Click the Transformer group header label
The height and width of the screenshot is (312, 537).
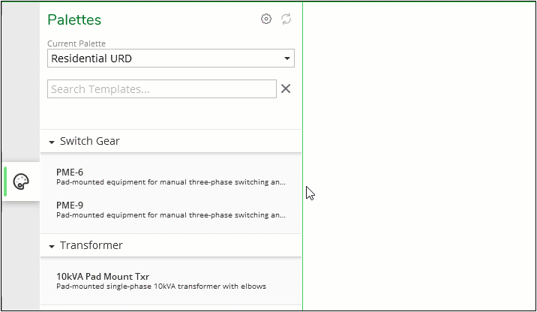tap(91, 245)
